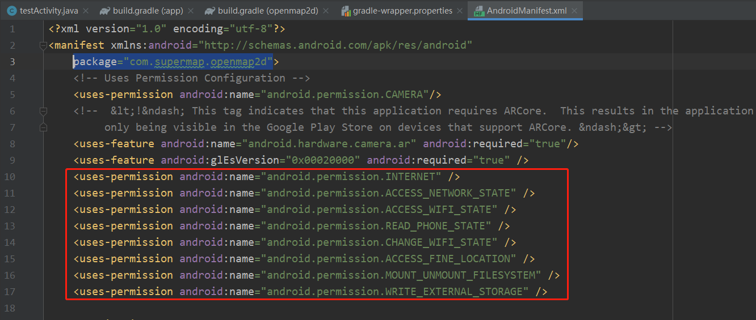Viewport: 756px width, 320px height.
Task: Click the comment fold end marker at line 7
Action: pyautogui.click(x=43, y=127)
